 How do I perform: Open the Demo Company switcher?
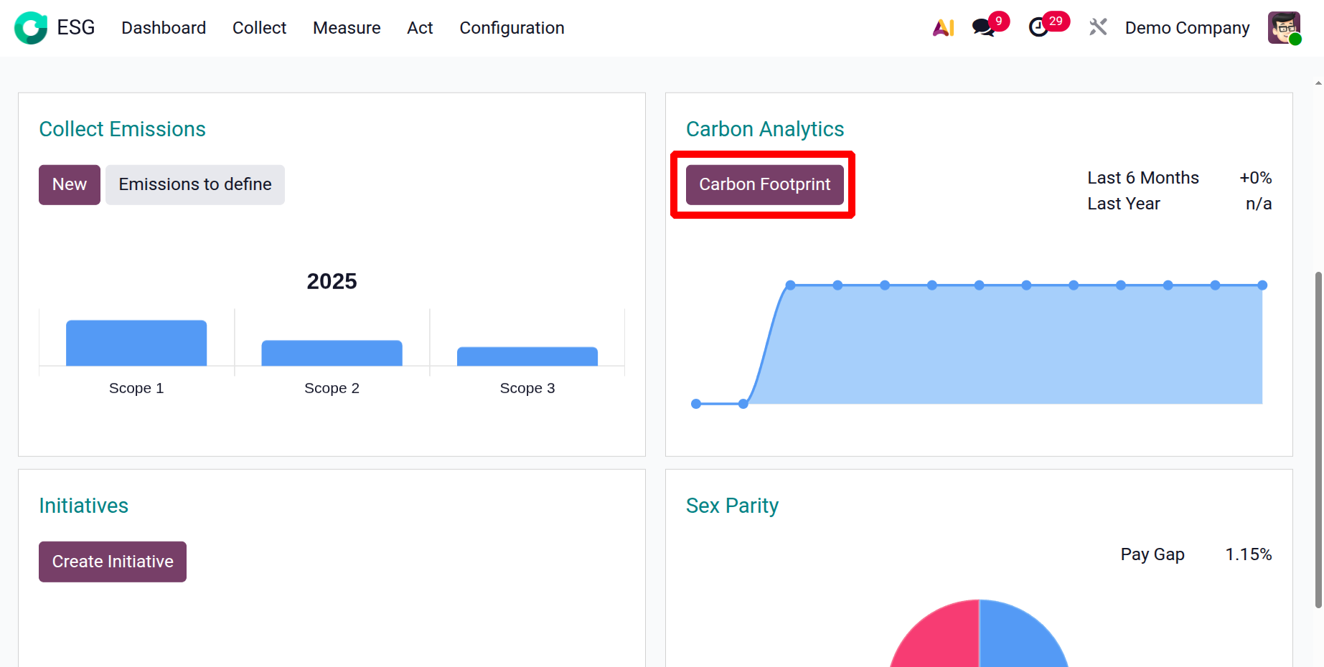pos(1187,28)
